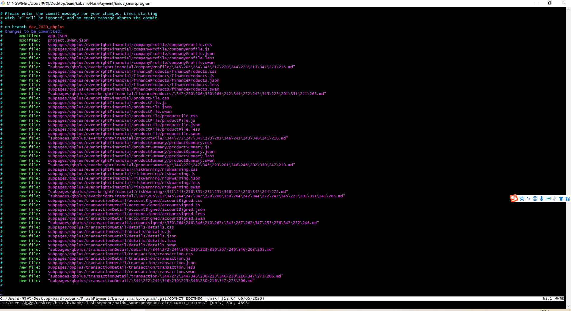Click the riskWarning.js file path

(x=122, y=174)
